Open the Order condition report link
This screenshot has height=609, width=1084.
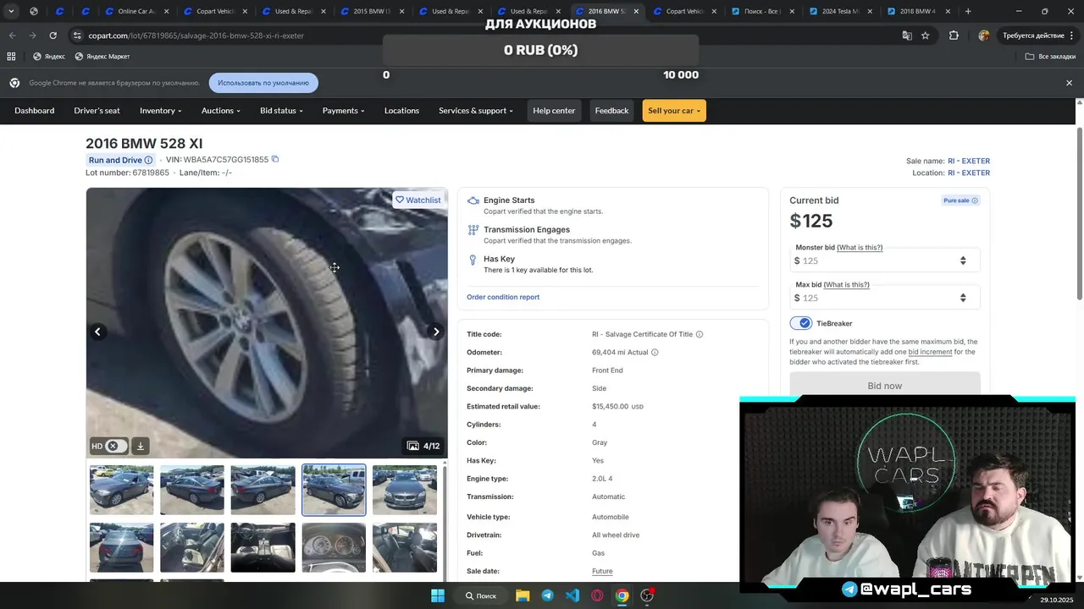(503, 297)
